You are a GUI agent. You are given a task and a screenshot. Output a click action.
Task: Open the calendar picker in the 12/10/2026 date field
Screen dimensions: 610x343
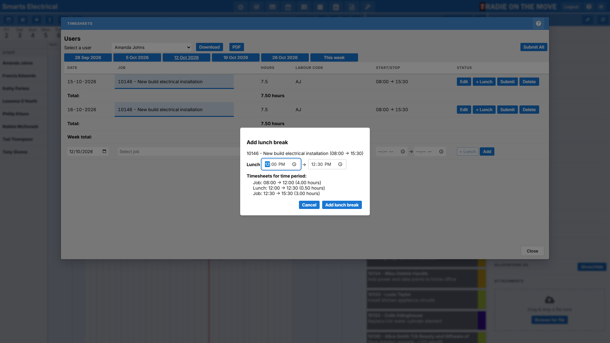[104, 151]
